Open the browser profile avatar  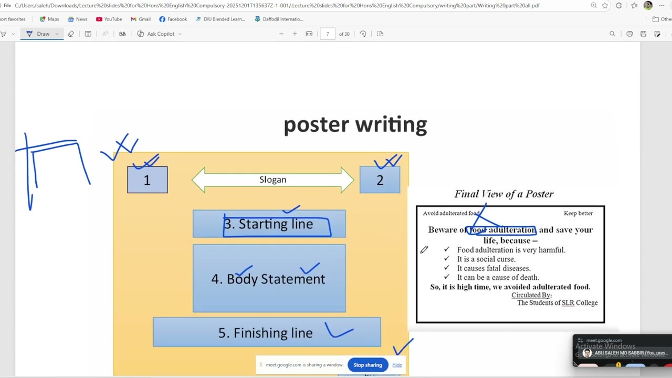point(648,5)
